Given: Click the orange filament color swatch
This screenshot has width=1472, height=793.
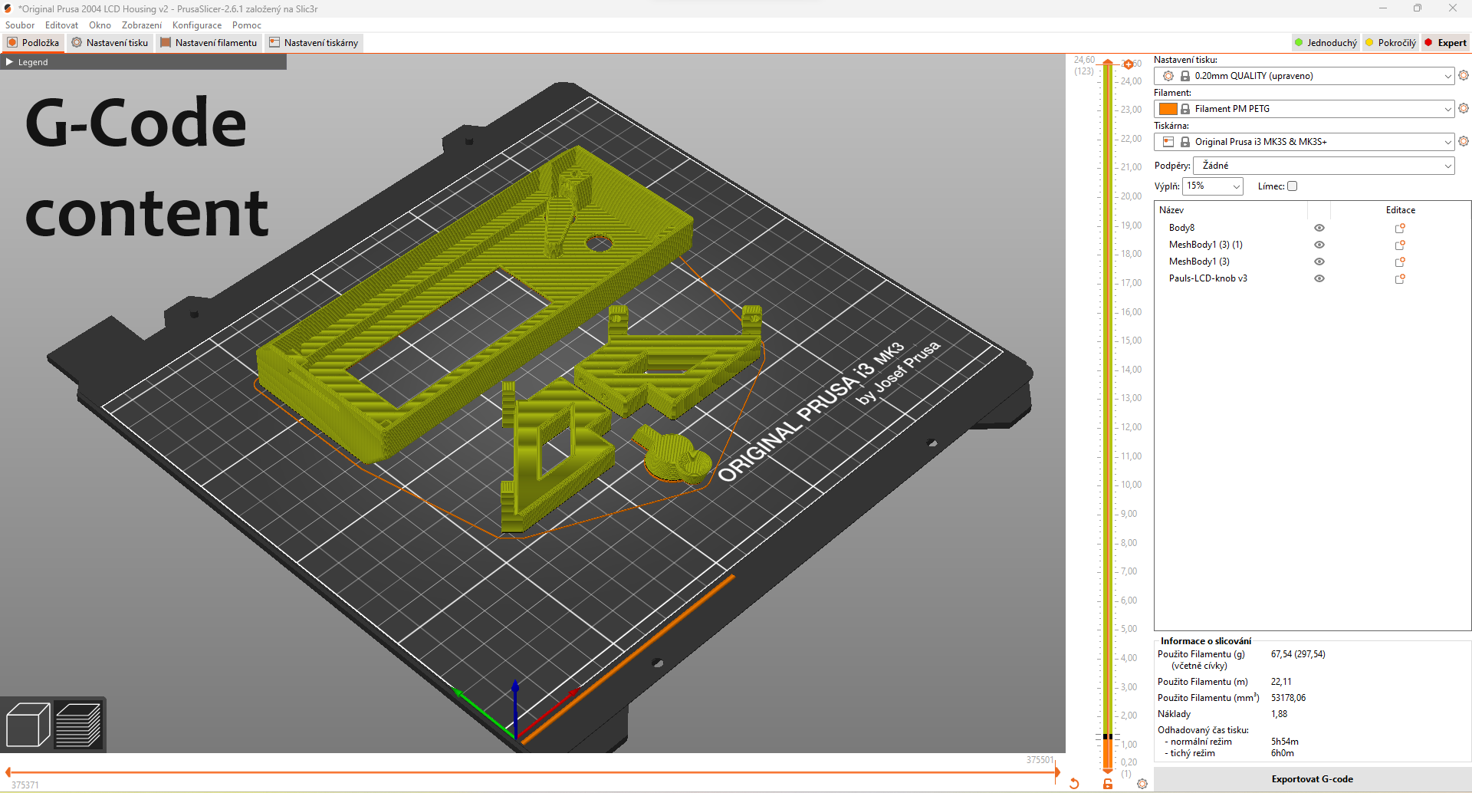Looking at the screenshot, I should [1169, 108].
